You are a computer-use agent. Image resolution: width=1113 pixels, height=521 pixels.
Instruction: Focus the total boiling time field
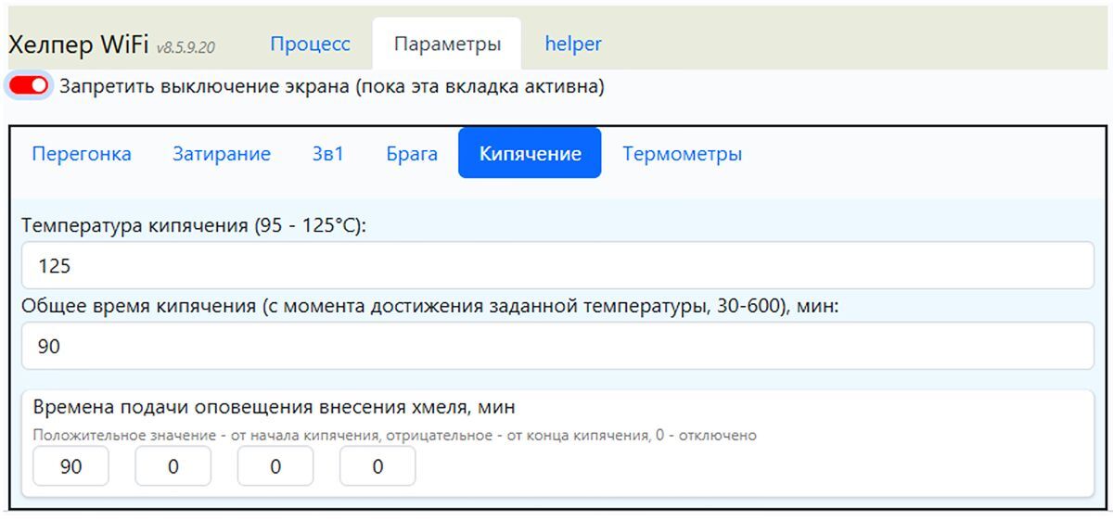tap(556, 346)
